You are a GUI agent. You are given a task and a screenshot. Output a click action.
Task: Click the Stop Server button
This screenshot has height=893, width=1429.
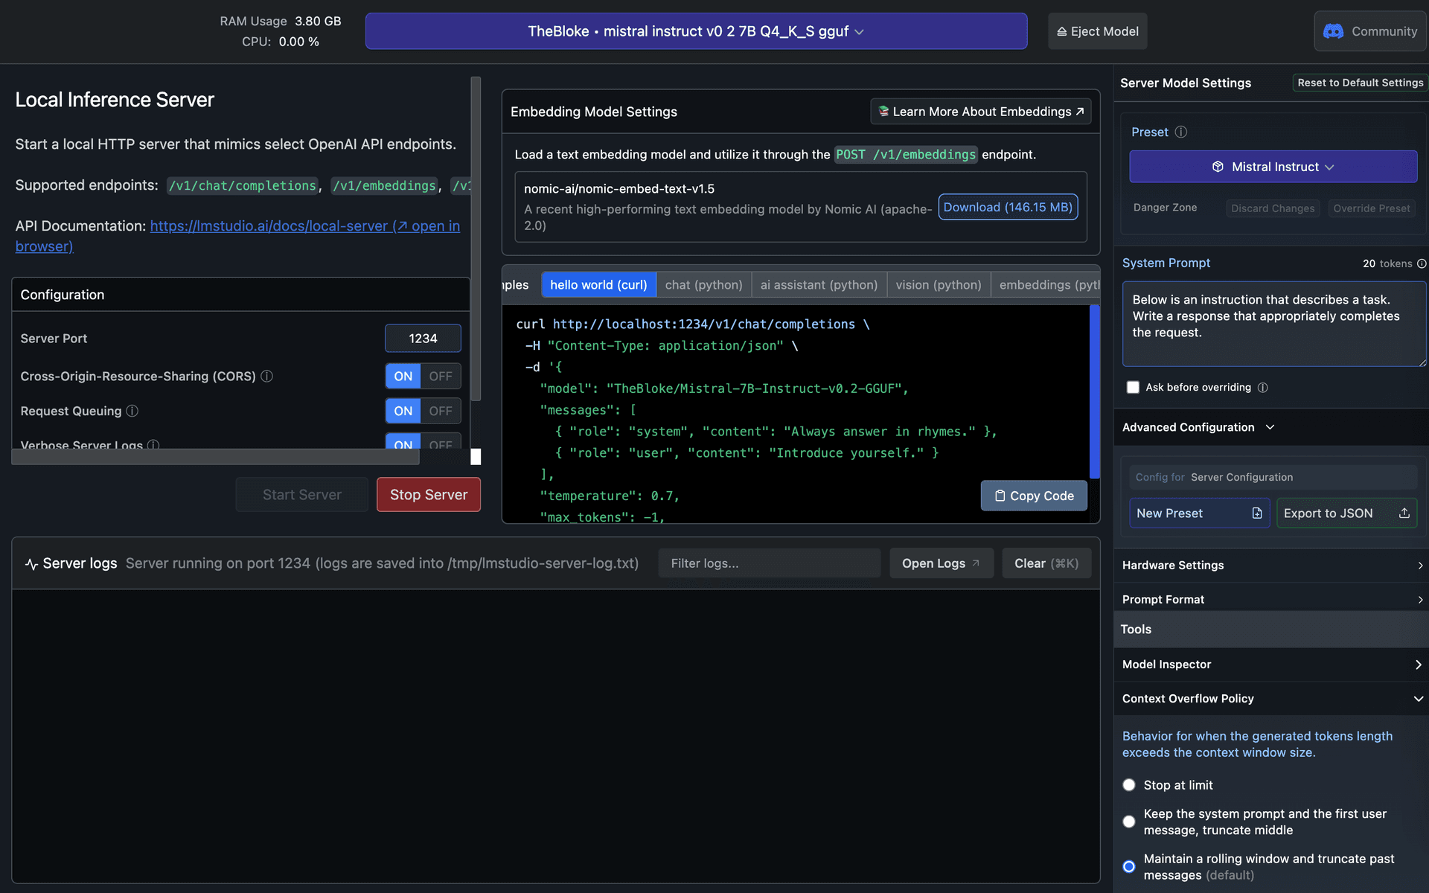coord(428,494)
